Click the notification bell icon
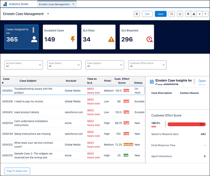Viewport: 210px width, 176px height. click(188, 14)
